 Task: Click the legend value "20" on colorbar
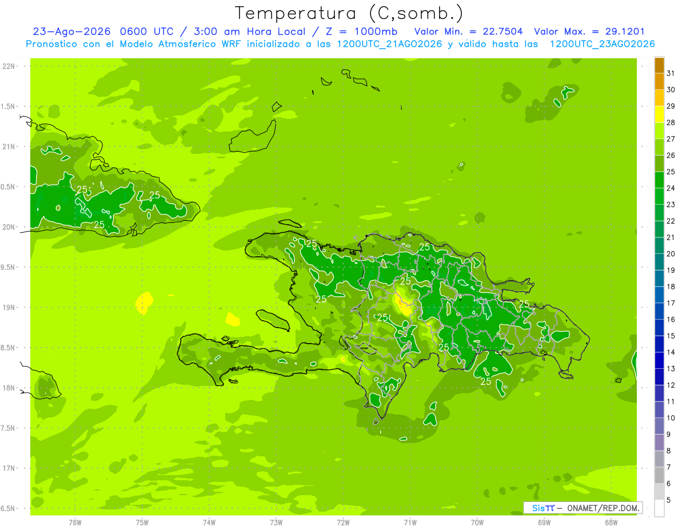click(671, 254)
